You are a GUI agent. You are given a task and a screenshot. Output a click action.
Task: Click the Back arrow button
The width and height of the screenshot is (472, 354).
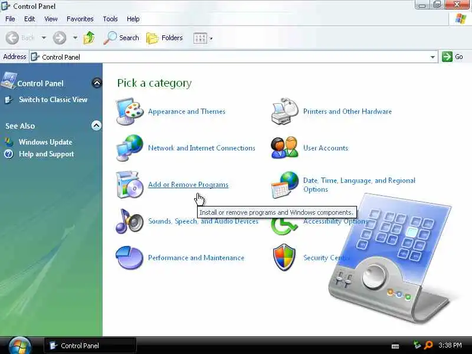12,38
